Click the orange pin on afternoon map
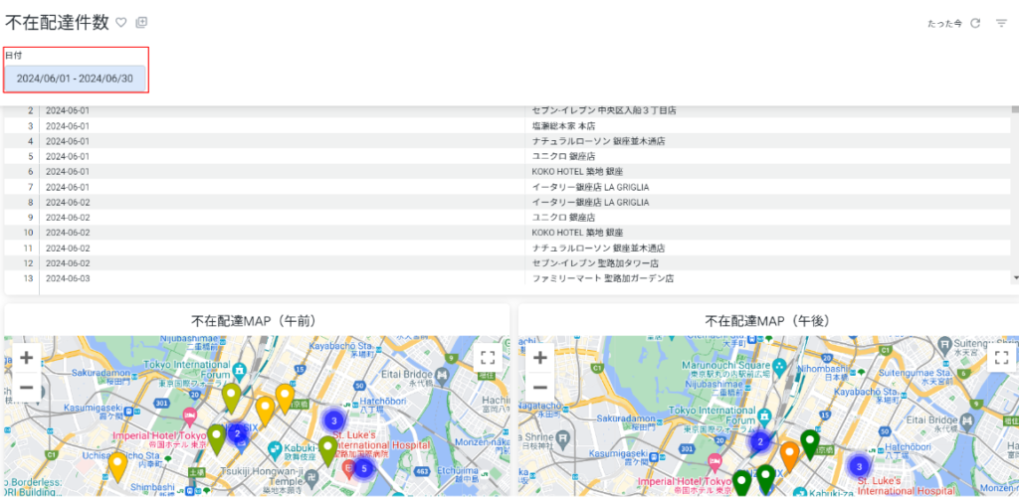Viewport: 1019px width, 500px height. pyautogui.click(x=789, y=456)
